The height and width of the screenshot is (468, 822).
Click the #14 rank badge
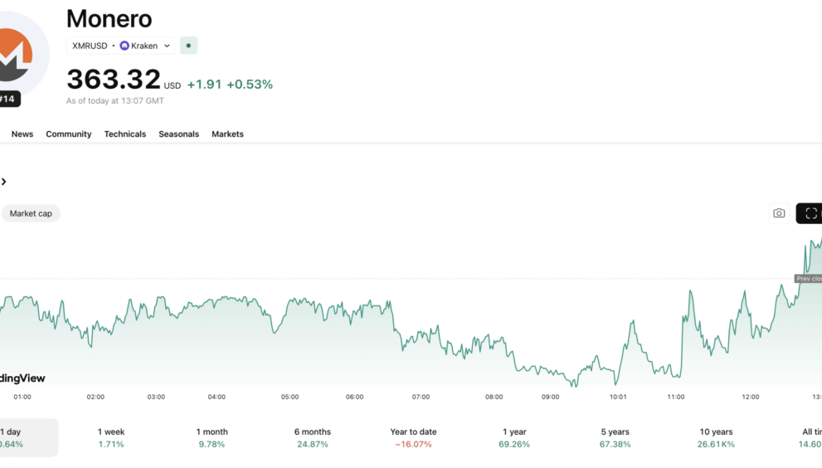click(x=8, y=100)
